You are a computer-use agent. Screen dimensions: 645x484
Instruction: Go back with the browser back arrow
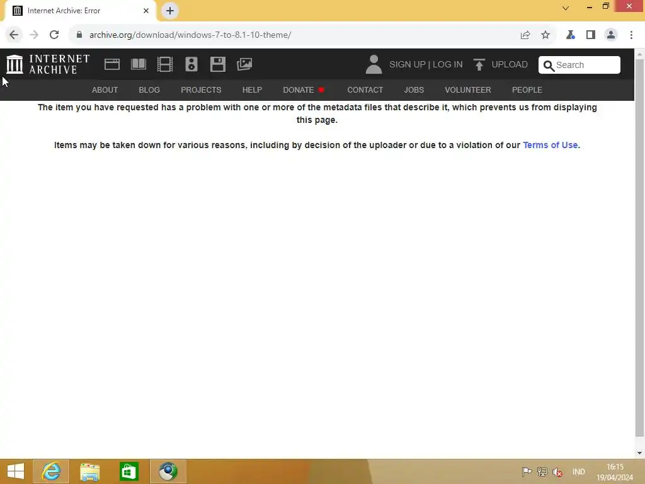tap(14, 35)
